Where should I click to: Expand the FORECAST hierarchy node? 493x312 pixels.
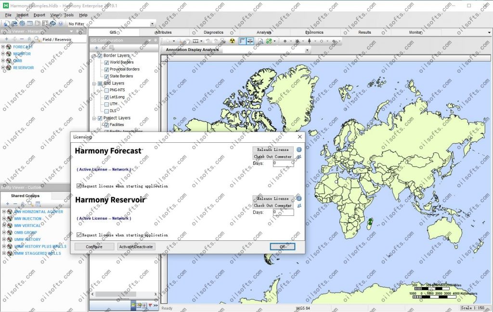coord(3,47)
